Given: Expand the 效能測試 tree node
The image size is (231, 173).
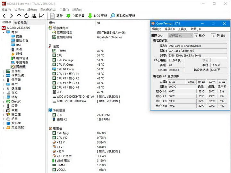Looking at the screenshot, I should (4, 128).
